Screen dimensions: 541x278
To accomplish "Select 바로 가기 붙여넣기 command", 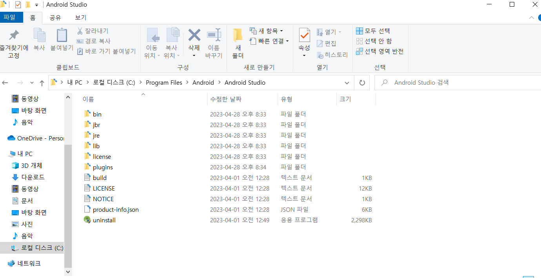I will (x=106, y=51).
